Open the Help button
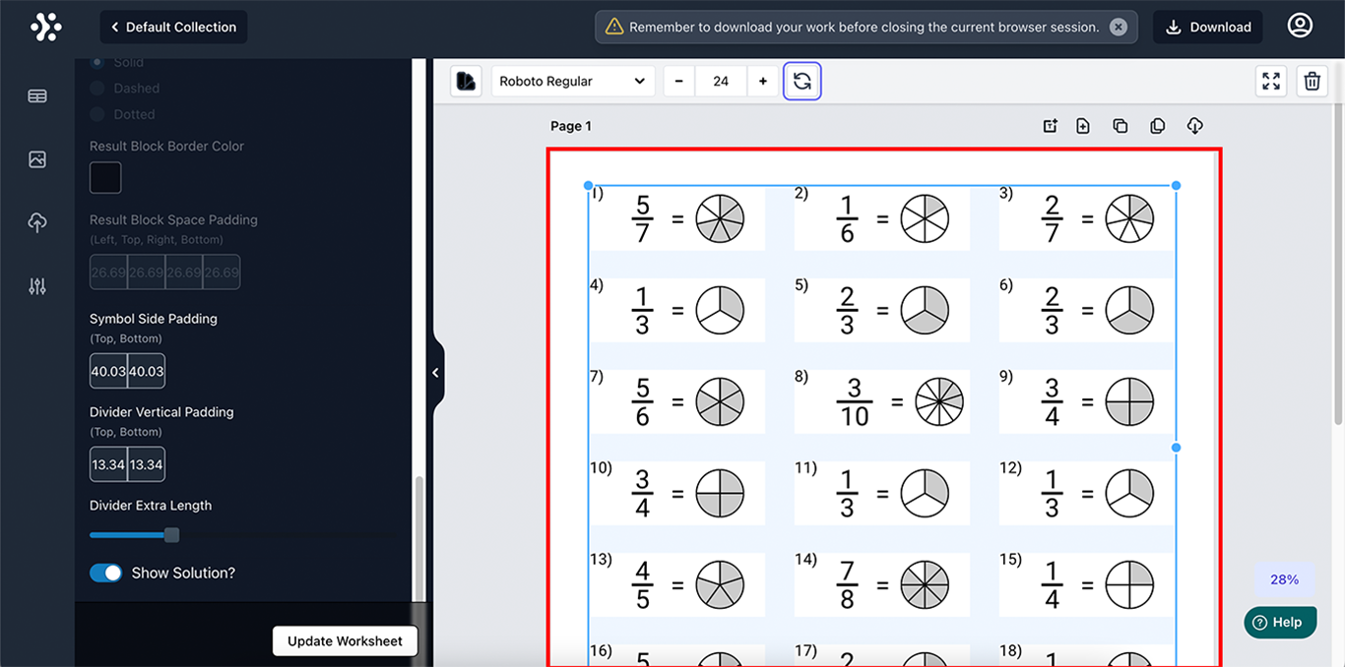The image size is (1345, 667). pyautogui.click(x=1280, y=623)
